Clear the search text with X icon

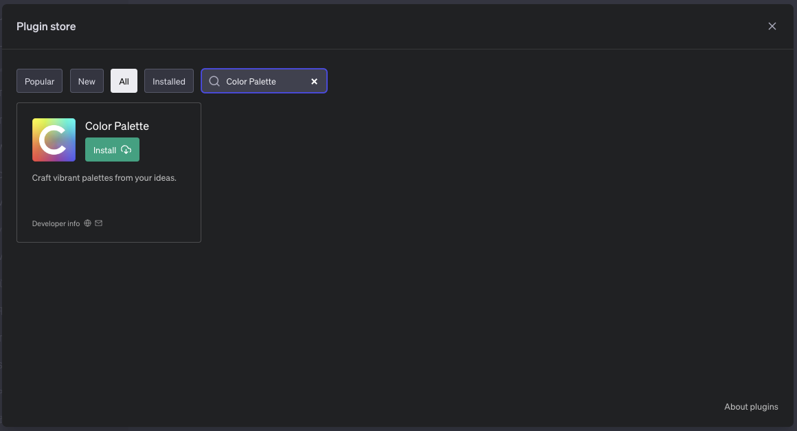314,81
